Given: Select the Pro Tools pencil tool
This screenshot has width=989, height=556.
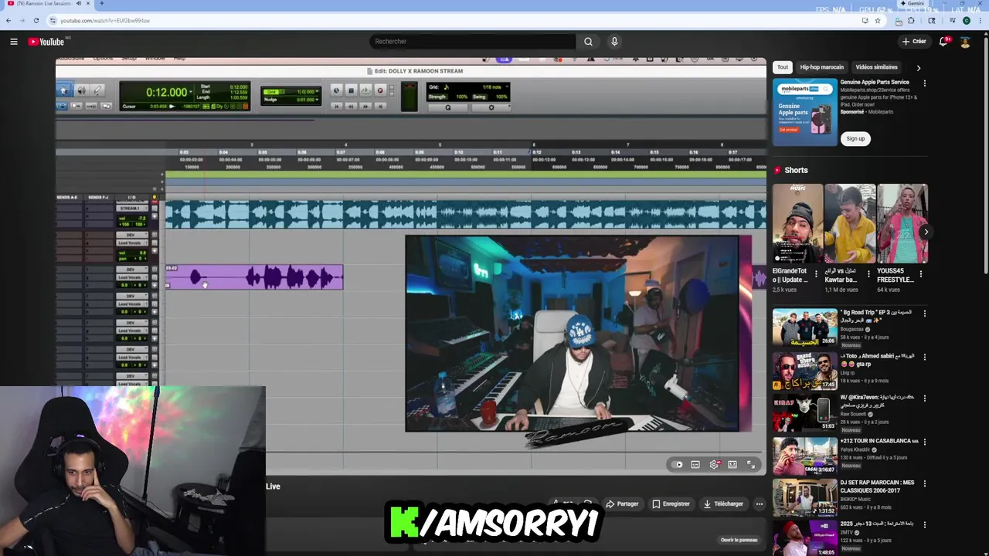Looking at the screenshot, I should [x=98, y=90].
